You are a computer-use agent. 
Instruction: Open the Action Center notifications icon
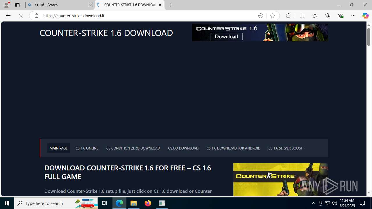pos(363,203)
